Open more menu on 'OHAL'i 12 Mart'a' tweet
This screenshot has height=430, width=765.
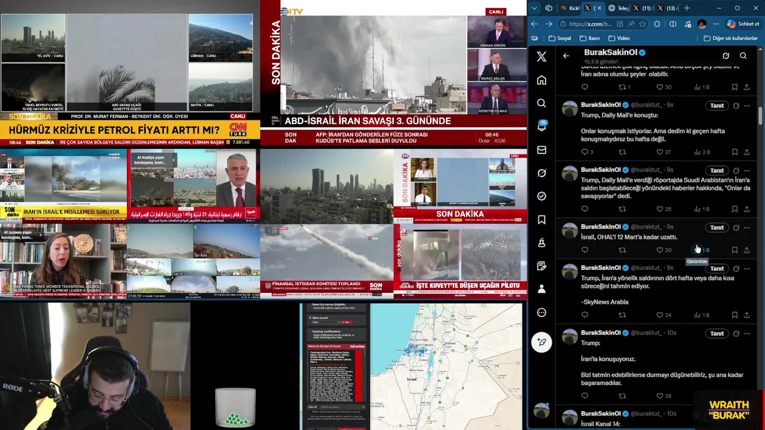pyautogui.click(x=746, y=228)
